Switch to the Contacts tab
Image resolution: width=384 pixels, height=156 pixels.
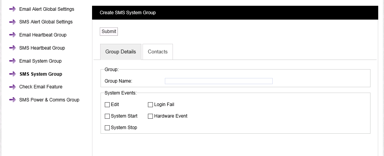pos(158,52)
